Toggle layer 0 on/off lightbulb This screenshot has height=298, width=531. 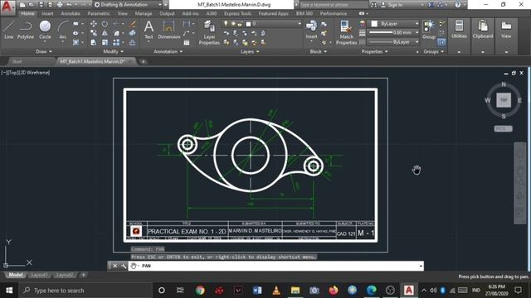[x=226, y=24]
